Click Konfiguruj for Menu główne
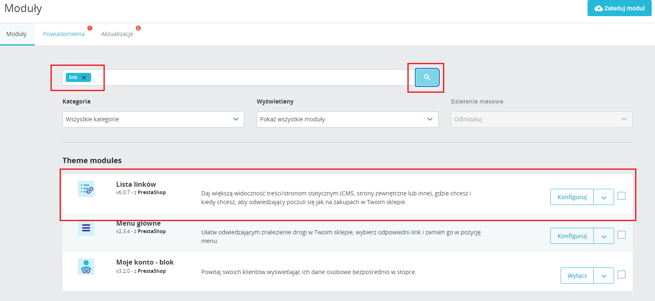Image resolution: width=655 pixels, height=301 pixels. pos(572,236)
